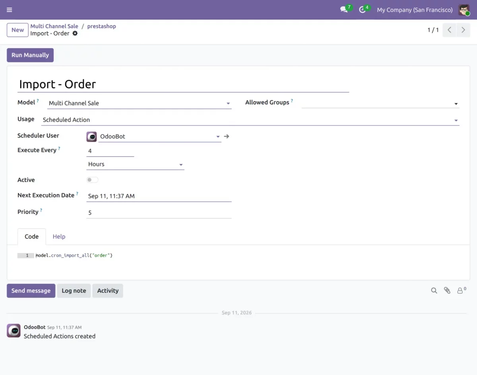Show help tooltip for Allowed Groups
This screenshot has width=477, height=375.
coord(292,101)
